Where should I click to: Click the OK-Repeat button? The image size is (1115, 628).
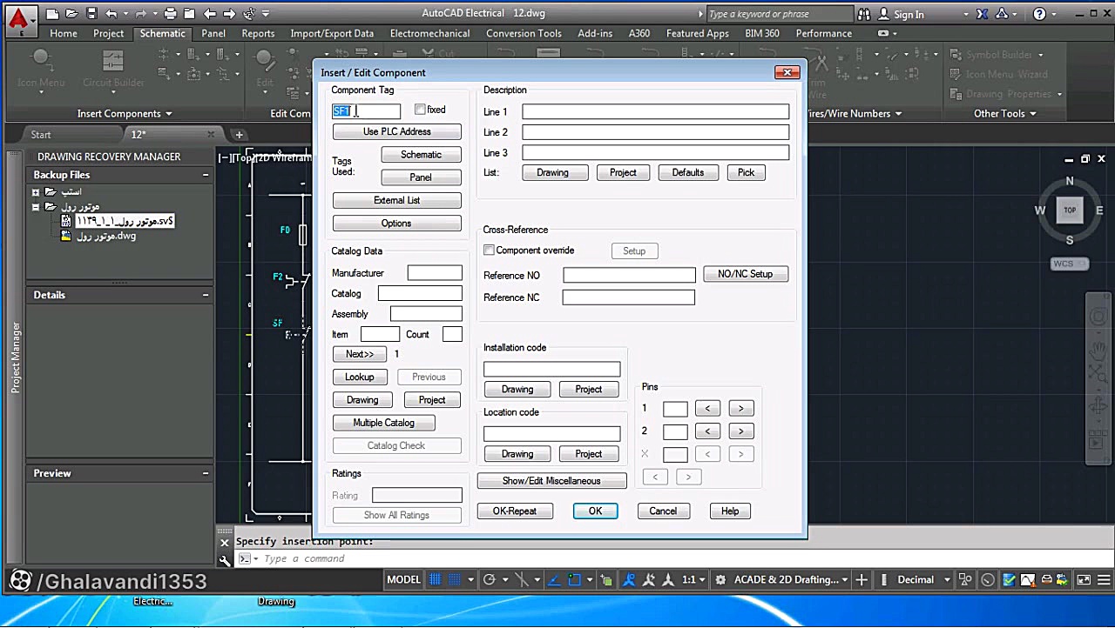click(515, 511)
